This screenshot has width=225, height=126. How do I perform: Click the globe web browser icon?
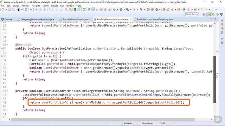184,9
